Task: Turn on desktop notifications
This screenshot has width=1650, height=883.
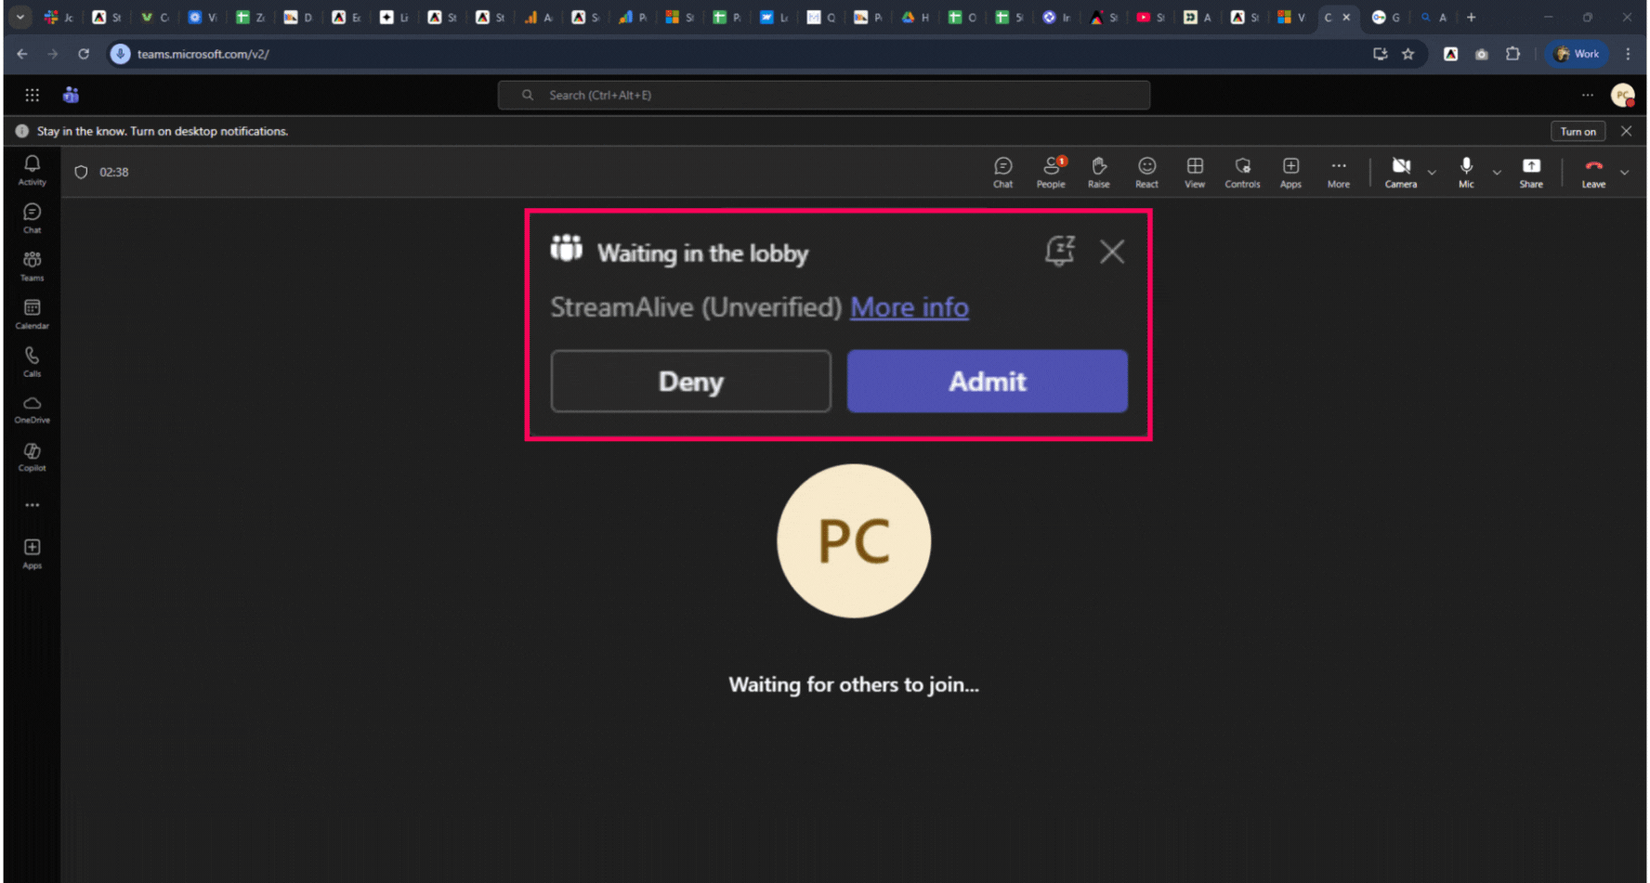Action: click(1578, 131)
